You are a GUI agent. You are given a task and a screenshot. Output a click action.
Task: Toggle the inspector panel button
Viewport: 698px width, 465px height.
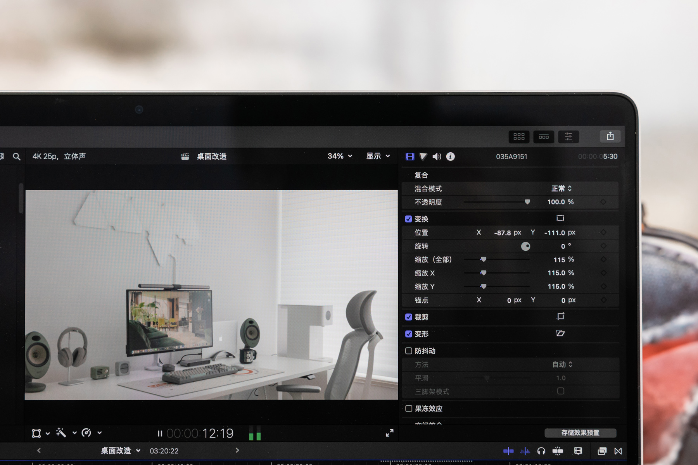568,136
